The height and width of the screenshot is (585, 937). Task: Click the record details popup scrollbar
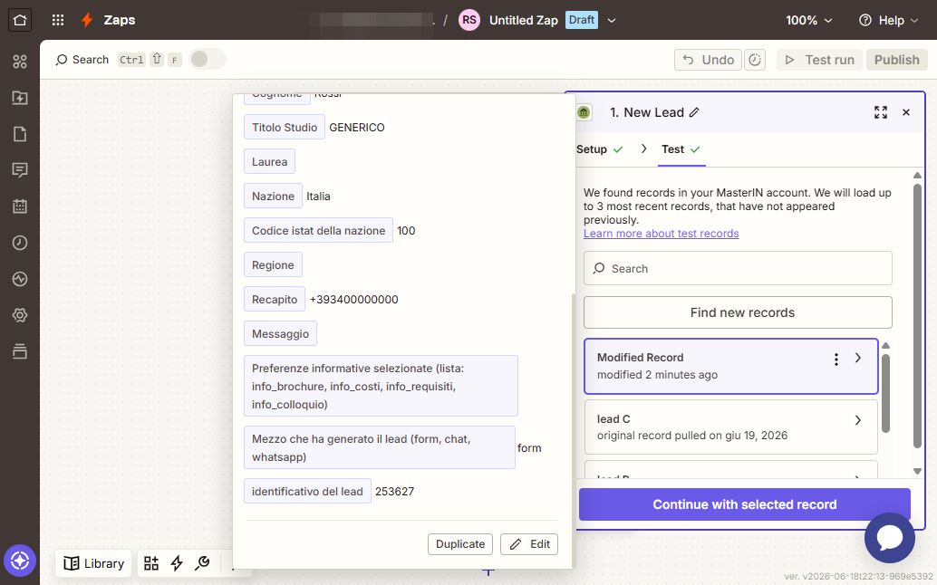(572, 430)
